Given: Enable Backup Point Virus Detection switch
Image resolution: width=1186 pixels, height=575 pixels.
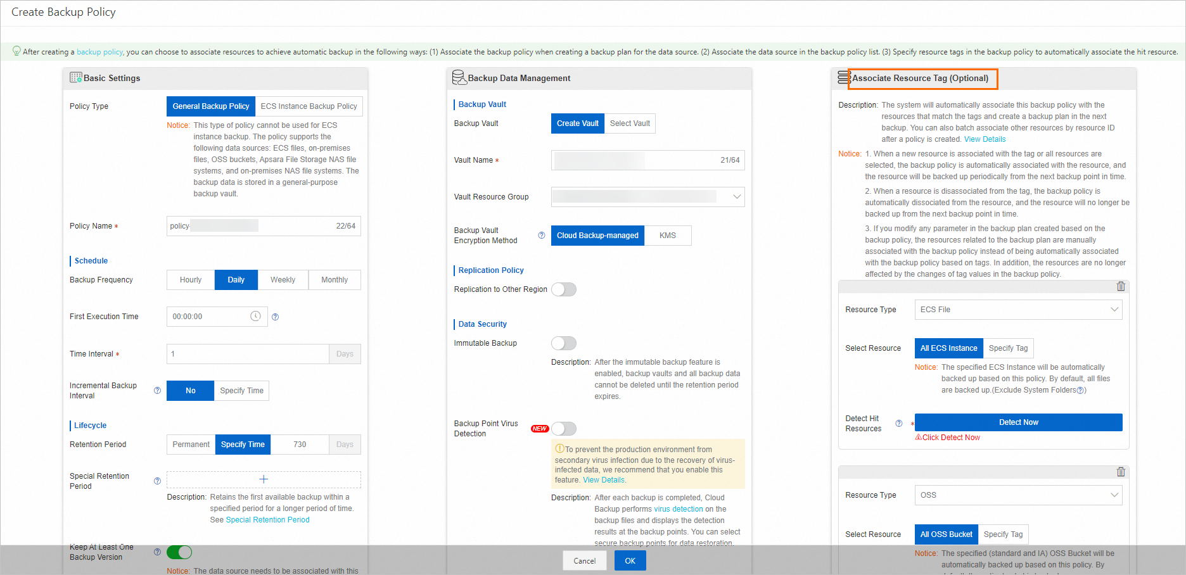Looking at the screenshot, I should pyautogui.click(x=564, y=429).
